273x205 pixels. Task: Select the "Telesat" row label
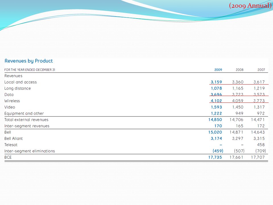coord(11,145)
